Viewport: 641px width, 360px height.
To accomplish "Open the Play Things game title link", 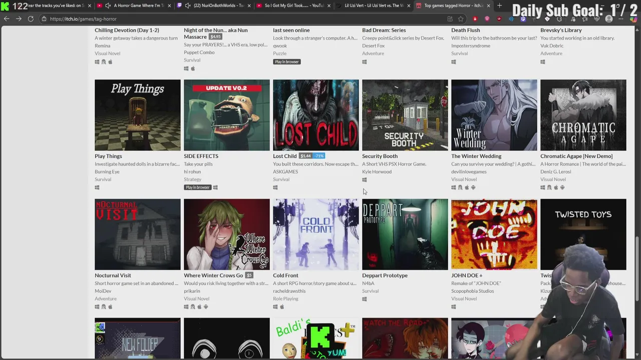I will coord(108,156).
